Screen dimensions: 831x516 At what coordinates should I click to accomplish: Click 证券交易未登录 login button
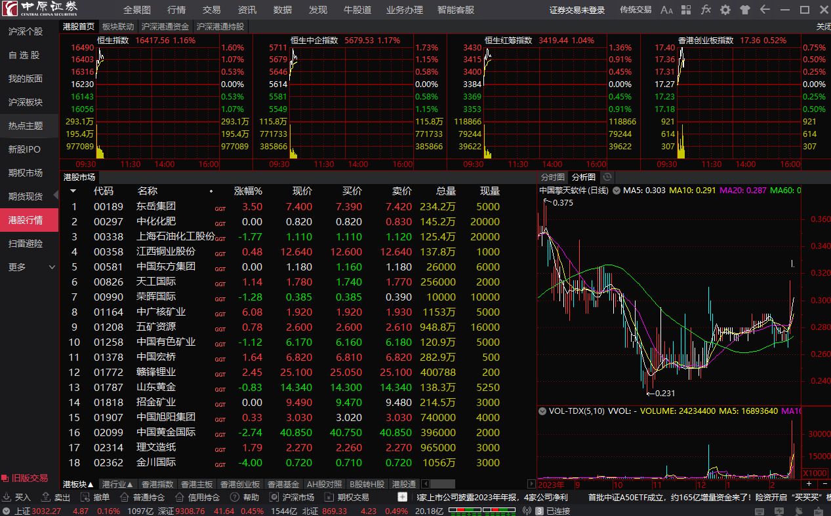click(x=577, y=10)
